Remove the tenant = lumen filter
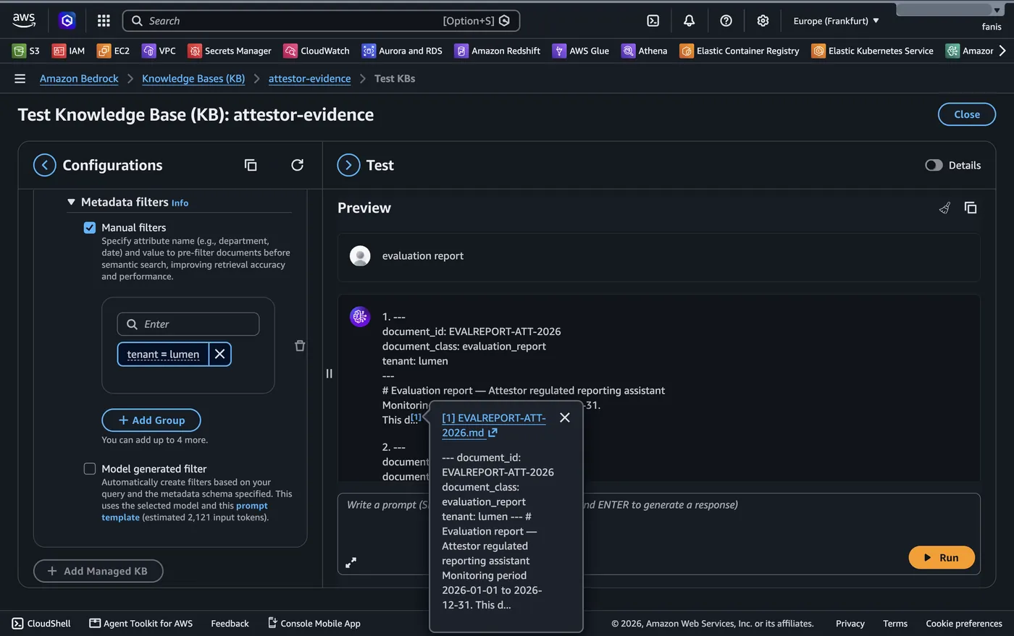This screenshot has width=1014, height=636. (x=220, y=354)
